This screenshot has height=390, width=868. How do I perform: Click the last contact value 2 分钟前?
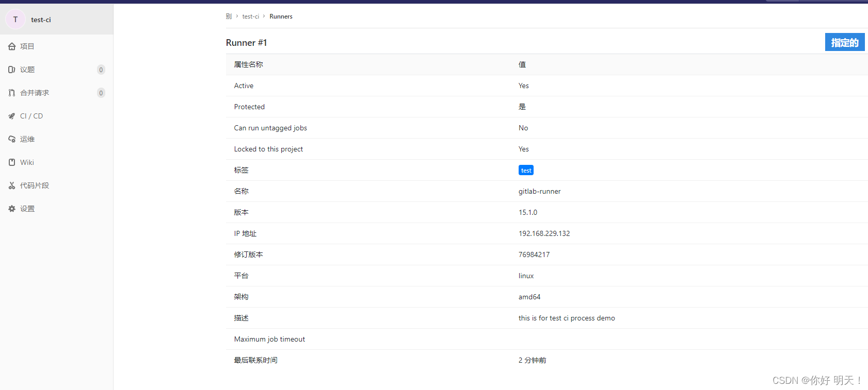pyautogui.click(x=532, y=360)
